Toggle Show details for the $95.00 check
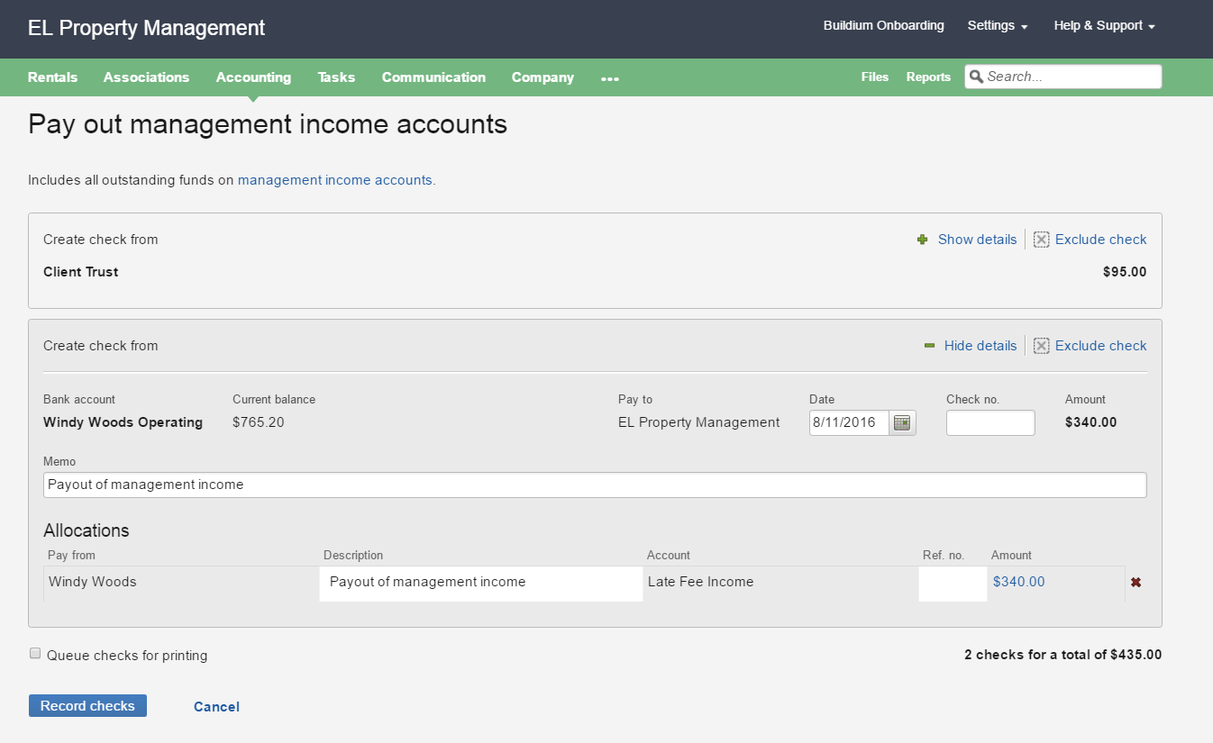The image size is (1213, 743). pos(977,239)
